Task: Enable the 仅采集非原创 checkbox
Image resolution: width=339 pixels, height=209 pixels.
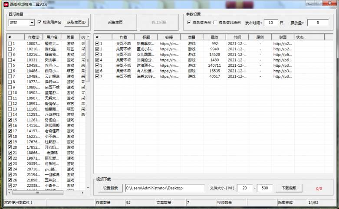Action: (x=215, y=23)
